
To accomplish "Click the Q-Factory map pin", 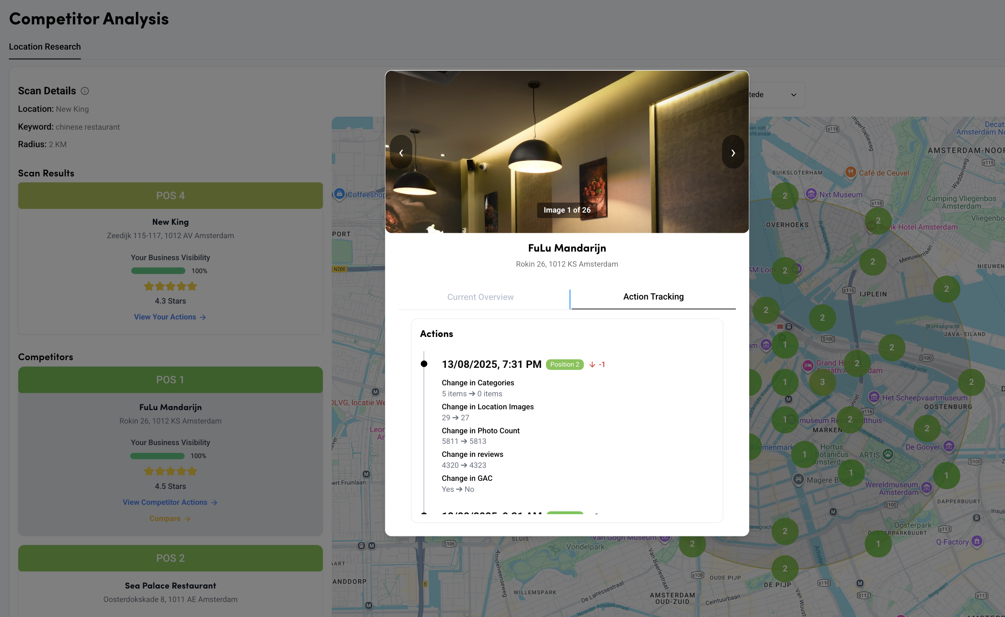I will 977,541.
